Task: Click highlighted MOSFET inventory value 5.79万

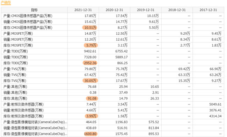Action: coord(91,45)
